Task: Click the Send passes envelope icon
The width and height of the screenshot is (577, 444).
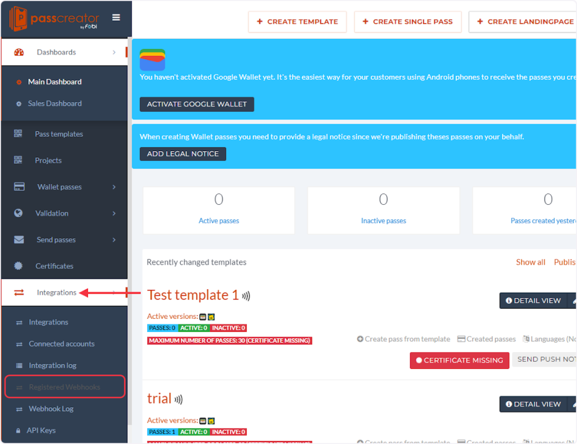Action: point(19,240)
